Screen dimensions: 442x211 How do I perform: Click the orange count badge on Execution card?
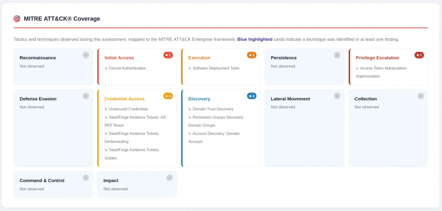pos(252,55)
